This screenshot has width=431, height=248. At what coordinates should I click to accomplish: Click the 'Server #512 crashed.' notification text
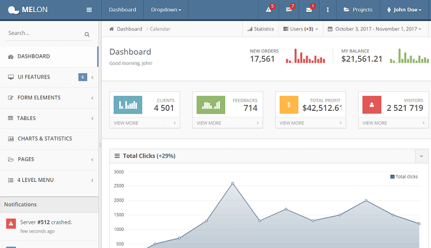46,222
